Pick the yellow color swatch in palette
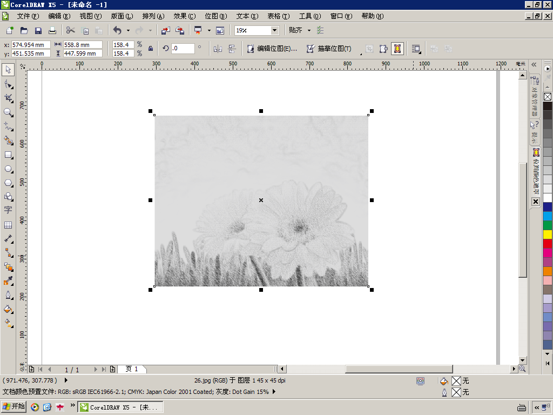The image size is (553, 415). 548,235
